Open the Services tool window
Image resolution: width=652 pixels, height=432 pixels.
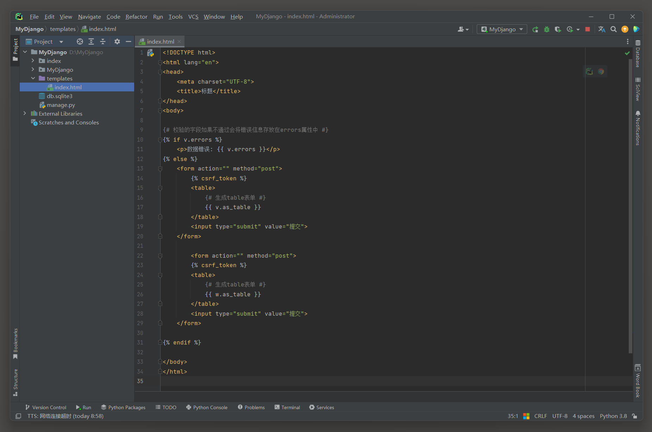(x=321, y=407)
